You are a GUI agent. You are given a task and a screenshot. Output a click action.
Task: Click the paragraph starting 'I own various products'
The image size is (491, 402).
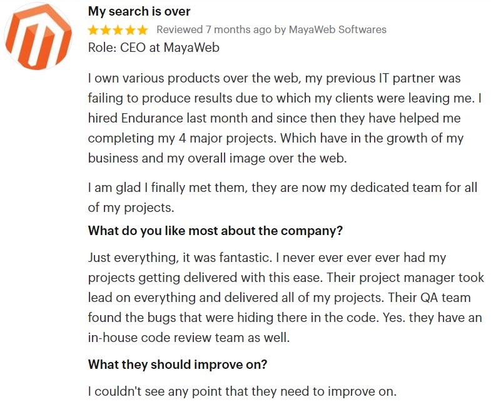[x=285, y=118]
